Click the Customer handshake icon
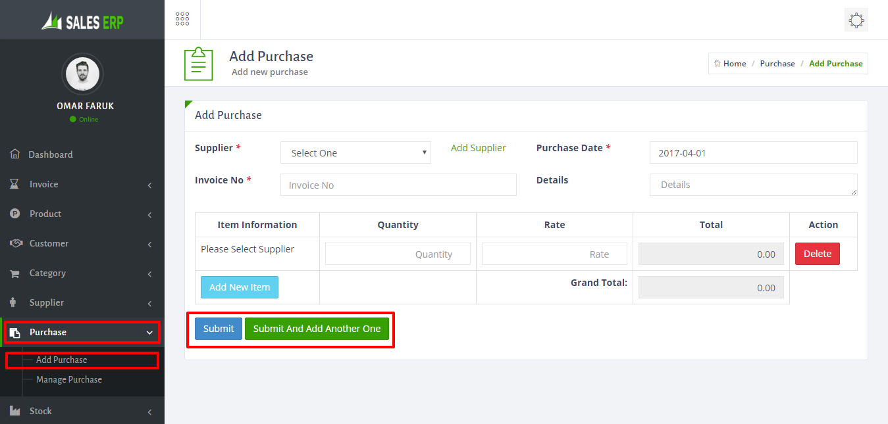888x424 pixels. [x=16, y=243]
